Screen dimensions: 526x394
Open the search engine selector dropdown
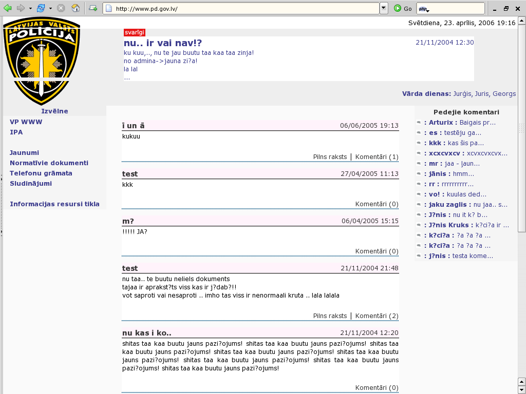(x=423, y=9)
